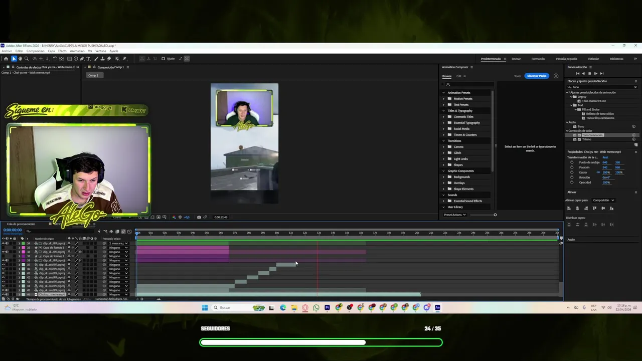Toggle visibility eye of layer 39
This screenshot has width=642, height=361.
click(x=3, y=264)
